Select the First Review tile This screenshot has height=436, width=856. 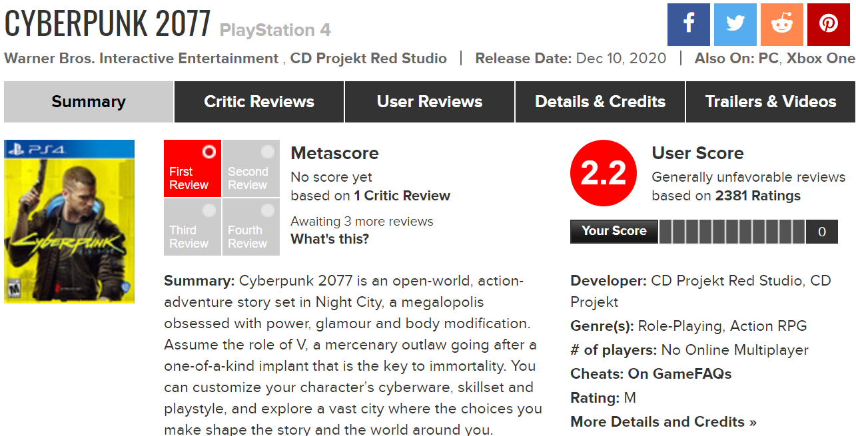point(193,168)
